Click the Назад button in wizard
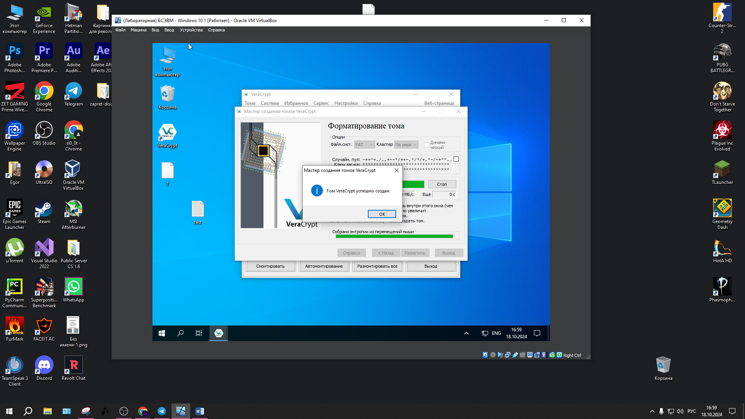Image resolution: width=745 pixels, height=419 pixels. pos(386,253)
